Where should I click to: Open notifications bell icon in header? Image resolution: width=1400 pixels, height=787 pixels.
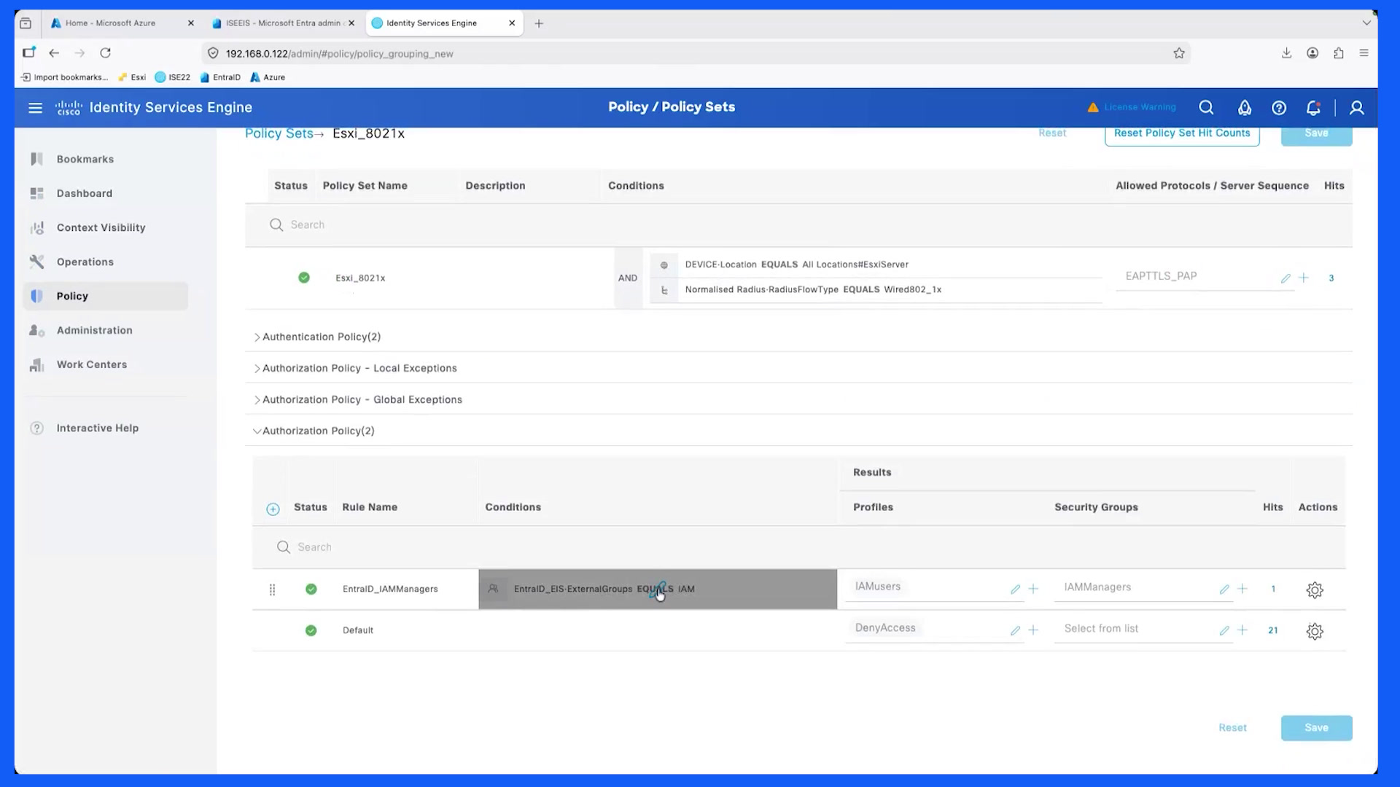(1313, 108)
